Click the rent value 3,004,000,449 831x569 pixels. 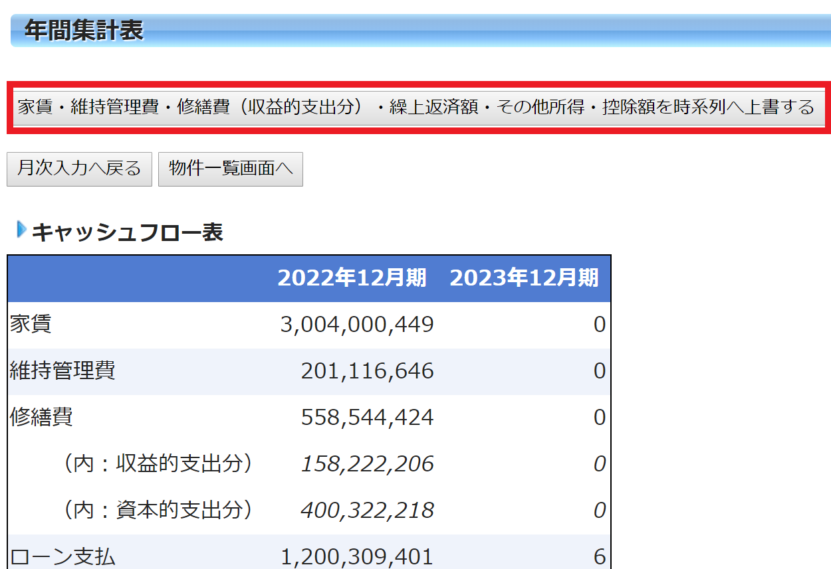[356, 325]
